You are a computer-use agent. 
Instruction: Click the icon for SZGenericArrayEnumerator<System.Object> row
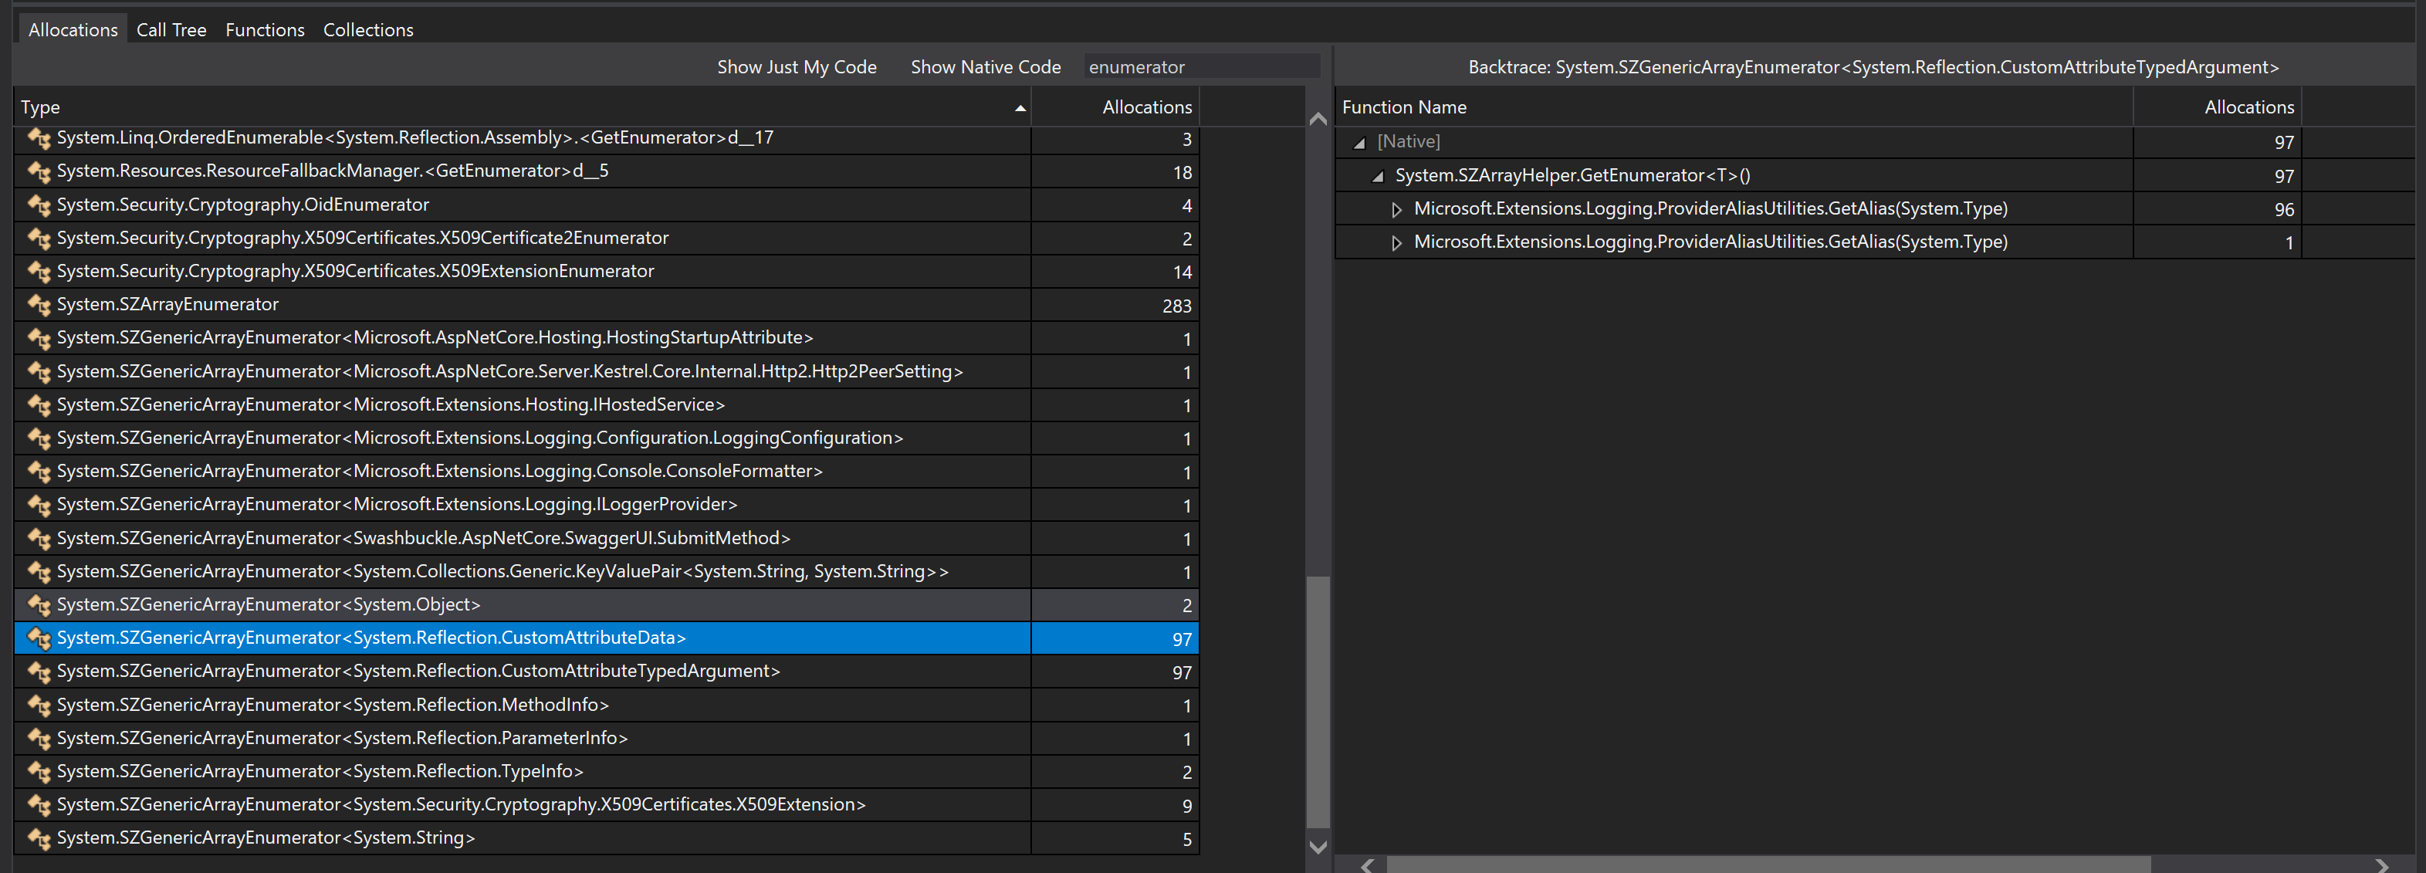[x=39, y=604]
